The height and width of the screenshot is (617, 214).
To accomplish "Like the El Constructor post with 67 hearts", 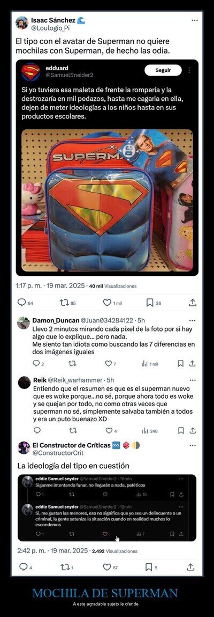I will (x=107, y=567).
